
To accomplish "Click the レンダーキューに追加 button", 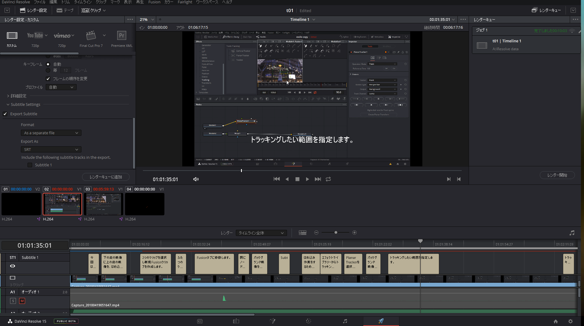I will 106,177.
